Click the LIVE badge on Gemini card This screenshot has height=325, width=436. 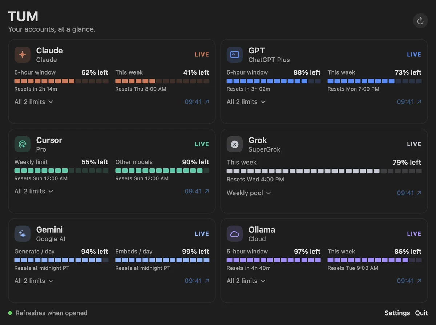point(202,233)
